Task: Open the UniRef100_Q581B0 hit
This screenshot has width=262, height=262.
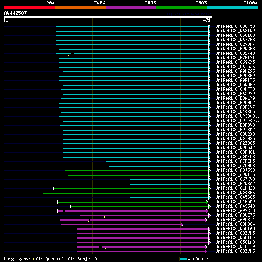Action: tap(235, 238)
